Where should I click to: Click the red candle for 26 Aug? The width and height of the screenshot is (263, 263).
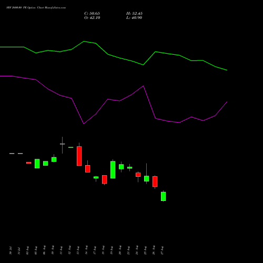(x=155, y=181)
